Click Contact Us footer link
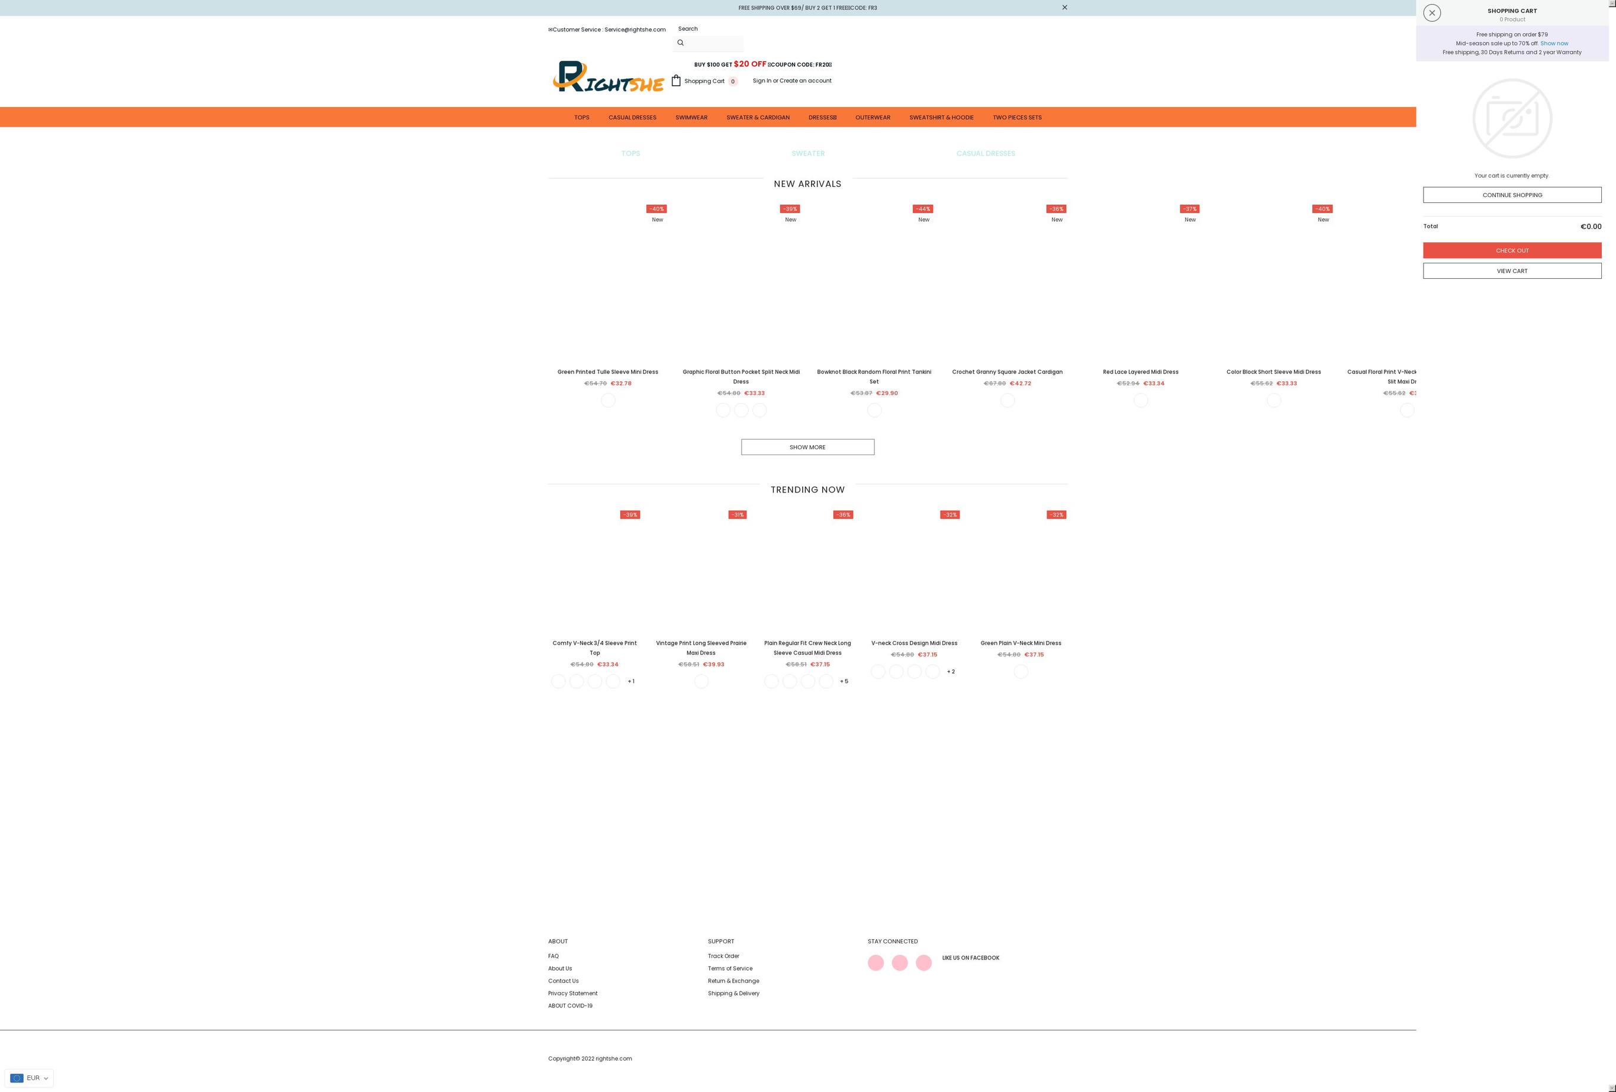This screenshot has width=1616, height=1092. click(x=562, y=981)
